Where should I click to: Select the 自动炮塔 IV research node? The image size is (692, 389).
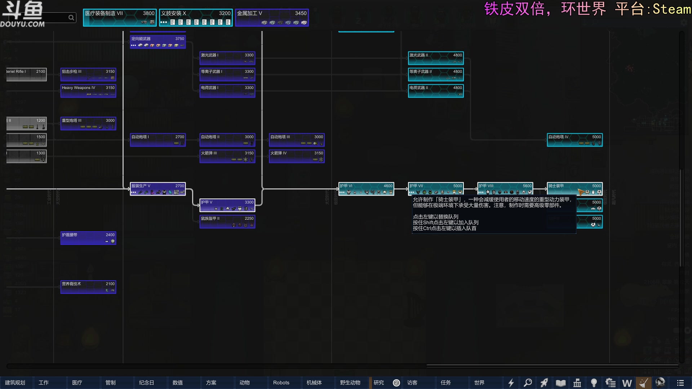tap(575, 140)
